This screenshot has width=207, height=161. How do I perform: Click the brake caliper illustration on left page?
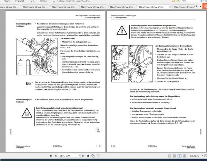pyautogui.click(x=37, y=57)
